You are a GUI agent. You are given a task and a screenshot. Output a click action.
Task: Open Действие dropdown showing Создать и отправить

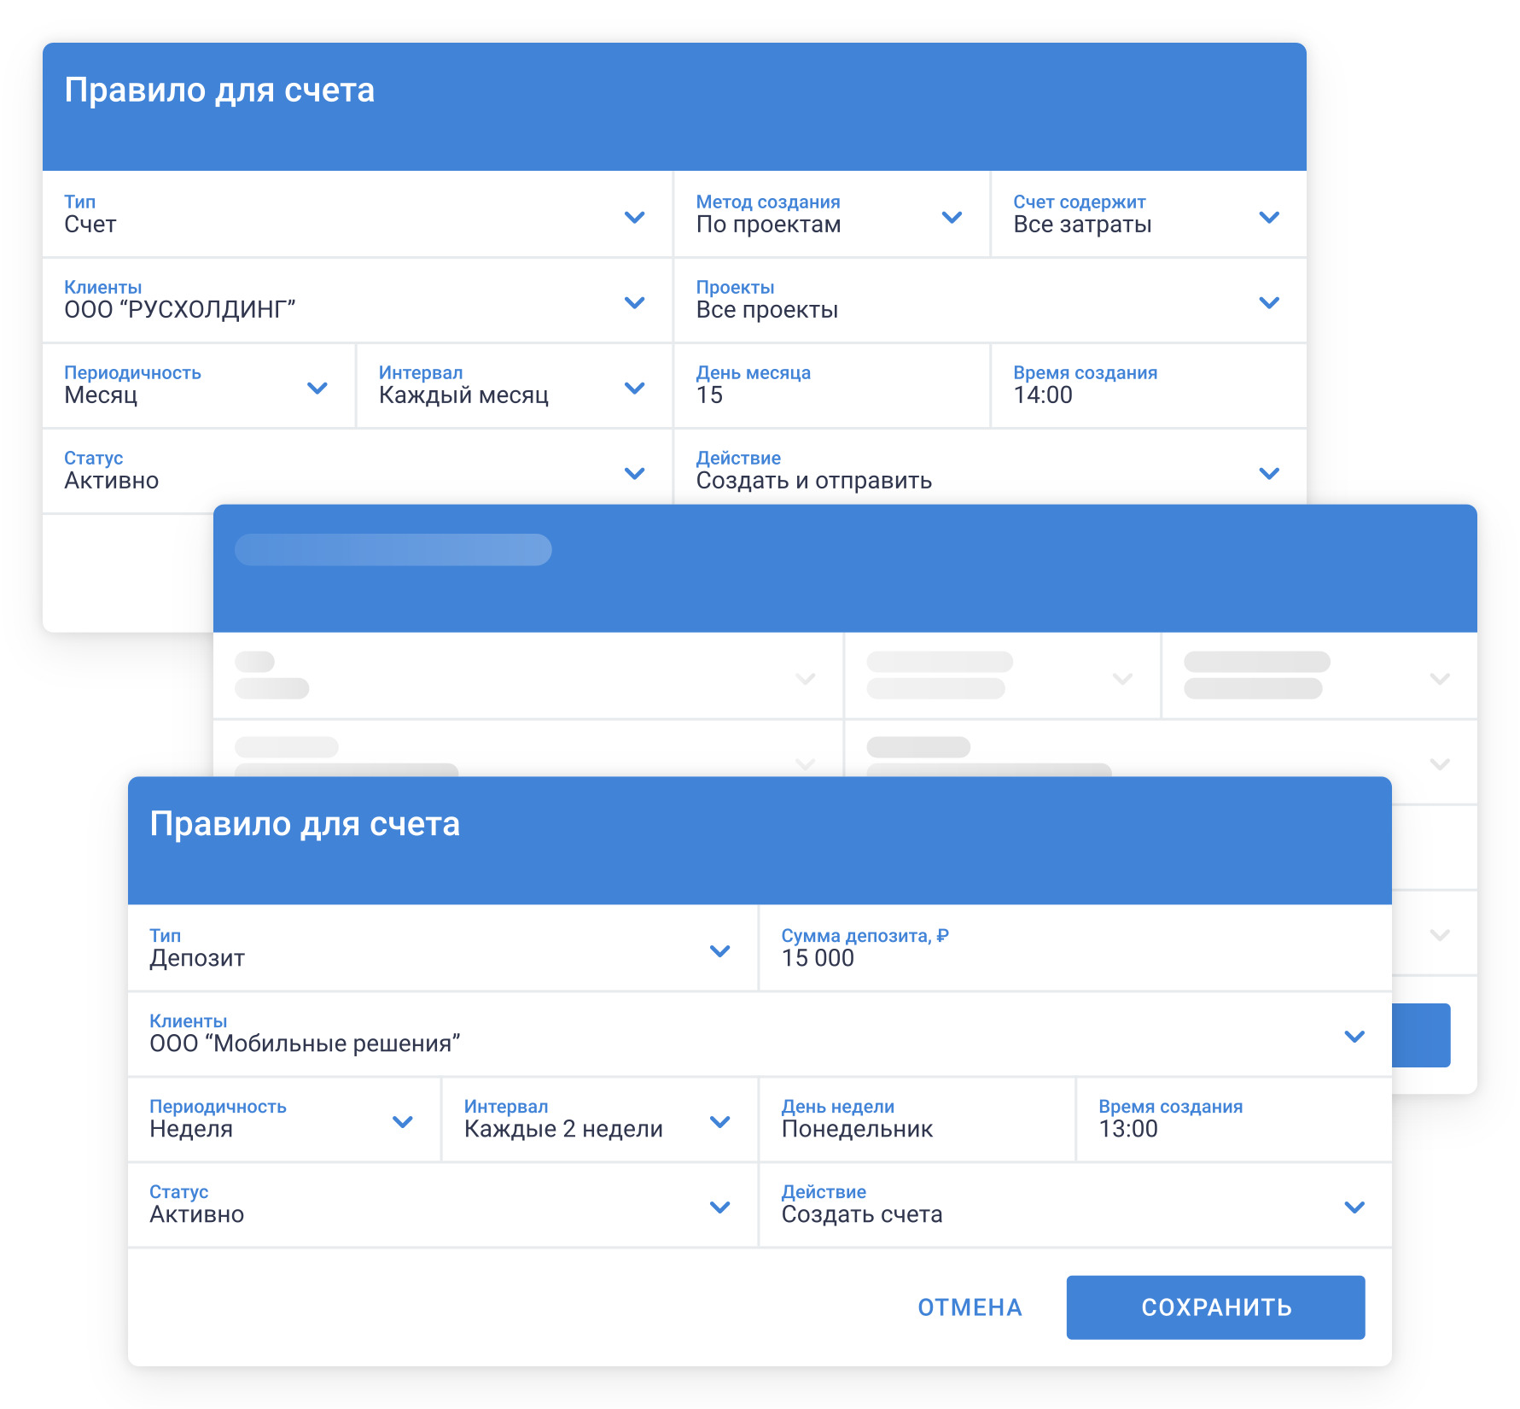coord(989,471)
